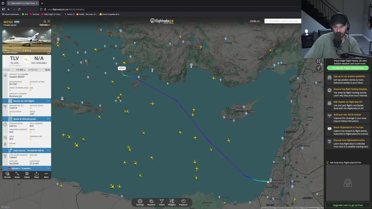372x209 pixels.
Task: Click the newsletter envelope icon
Action: (x=329, y=78)
